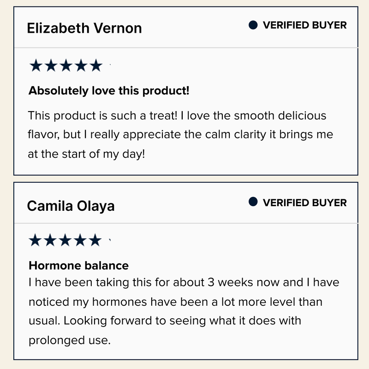Click the fifth star in Camila's rating
369x369 pixels.
coord(95,240)
